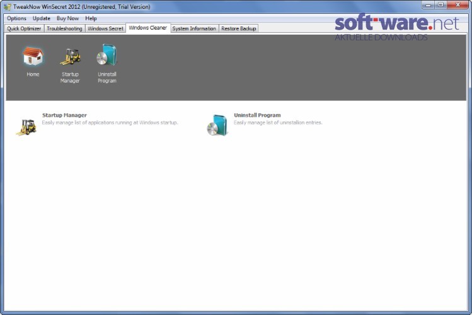Maximize the TweakNow WinSecret window
Image resolution: width=472 pixels, height=315 pixels.
pyautogui.click(x=440, y=5)
